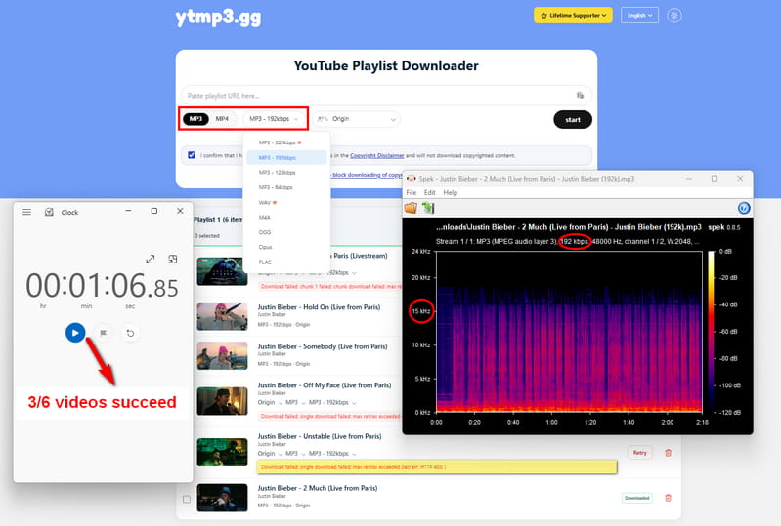Open MP3 - 192kbps quality dropdown

coord(274,119)
